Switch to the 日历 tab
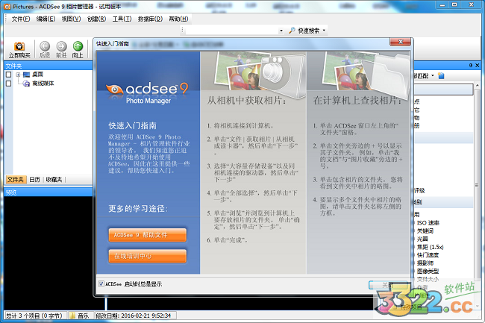Viewport: 485px width, 323px height. pos(34,180)
